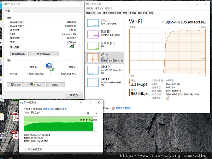The height and width of the screenshot is (159, 212).
Task: Close the Wi-Fi 3 status dialog
Action: point(81,4)
